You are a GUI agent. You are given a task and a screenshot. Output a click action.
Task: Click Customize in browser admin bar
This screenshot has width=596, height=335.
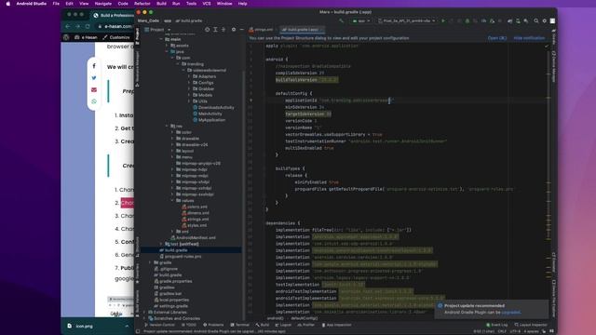[x=116, y=37]
